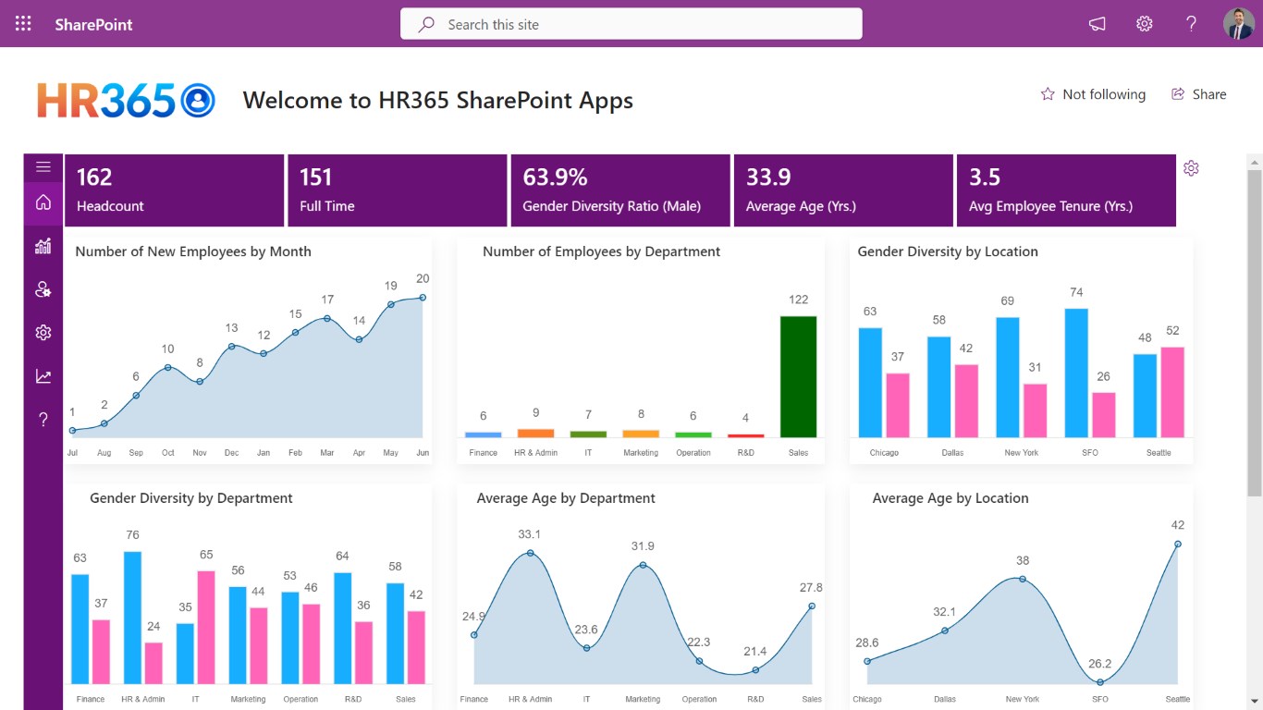Screen dimensions: 1263x710
Task: Click the orange HR & Admin bar labeled 9
Action: point(536,434)
